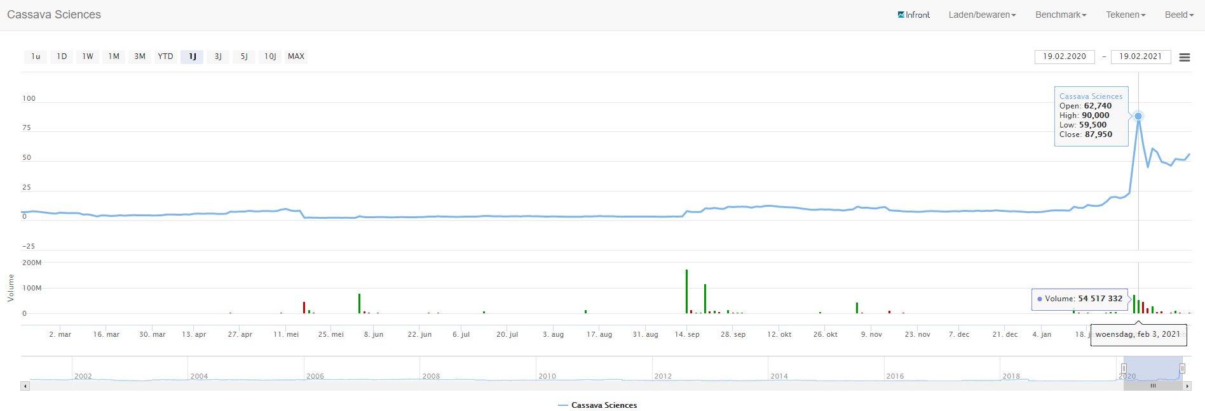Toggle the Cassava Sciences legend series
This screenshot has width=1205, height=411.
[597, 405]
